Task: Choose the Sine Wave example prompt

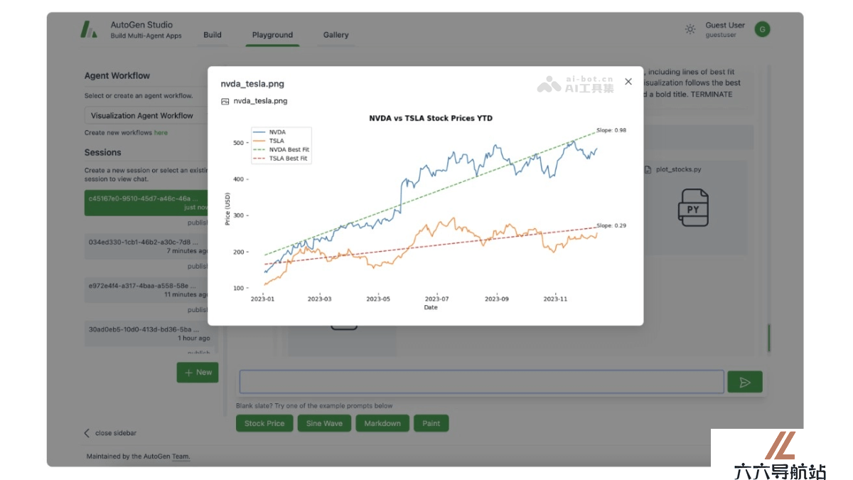Action: click(324, 423)
